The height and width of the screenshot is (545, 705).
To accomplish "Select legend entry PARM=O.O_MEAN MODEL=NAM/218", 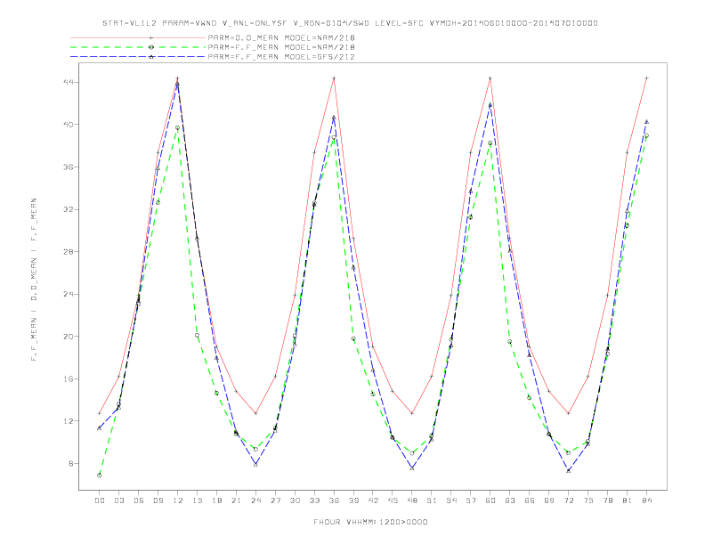I will (x=281, y=37).
